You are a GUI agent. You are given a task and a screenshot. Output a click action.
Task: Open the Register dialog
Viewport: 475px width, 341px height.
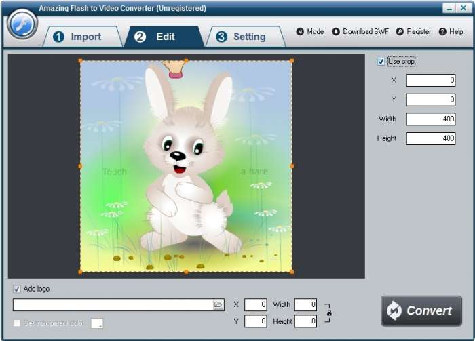pos(413,32)
